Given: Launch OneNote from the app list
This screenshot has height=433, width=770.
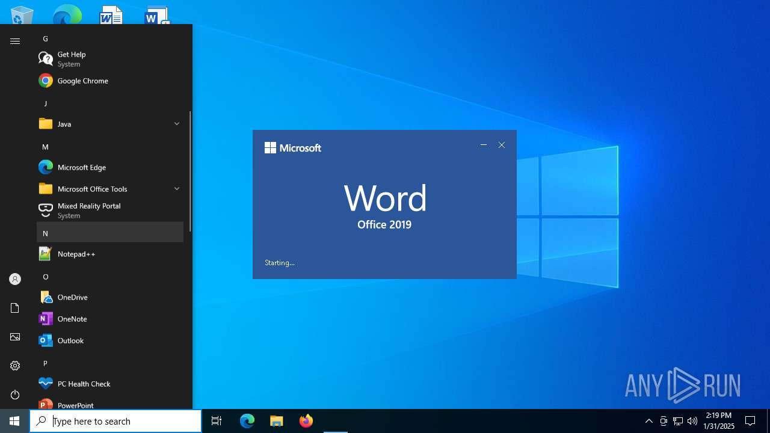Looking at the screenshot, I should pos(110,319).
